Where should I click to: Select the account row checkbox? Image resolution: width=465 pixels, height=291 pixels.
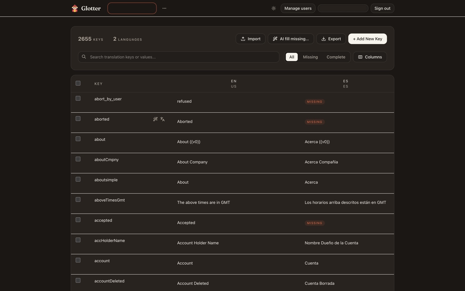point(78,260)
